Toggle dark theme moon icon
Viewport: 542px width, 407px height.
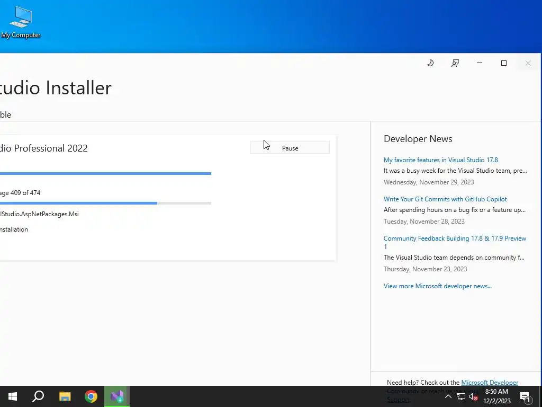[x=430, y=63]
